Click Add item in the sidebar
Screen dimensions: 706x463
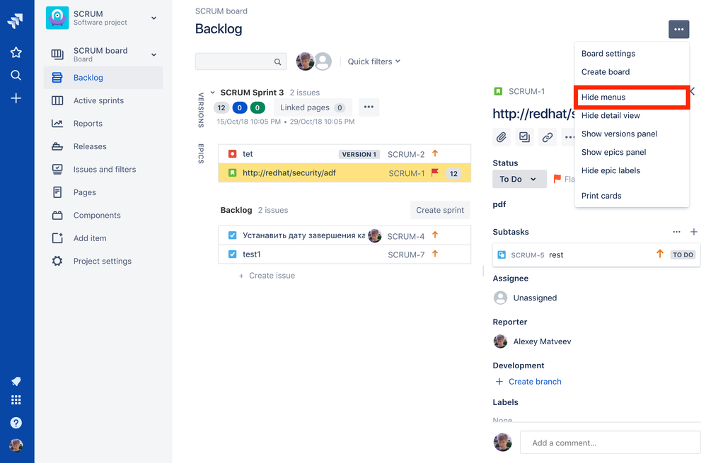(103, 238)
